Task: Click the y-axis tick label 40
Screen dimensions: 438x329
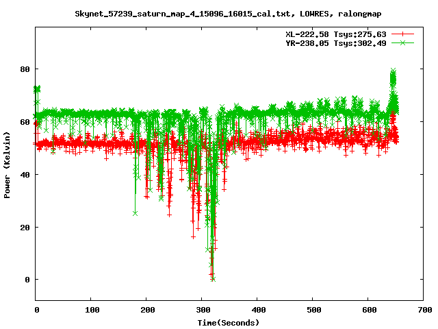Action: (x=25, y=175)
